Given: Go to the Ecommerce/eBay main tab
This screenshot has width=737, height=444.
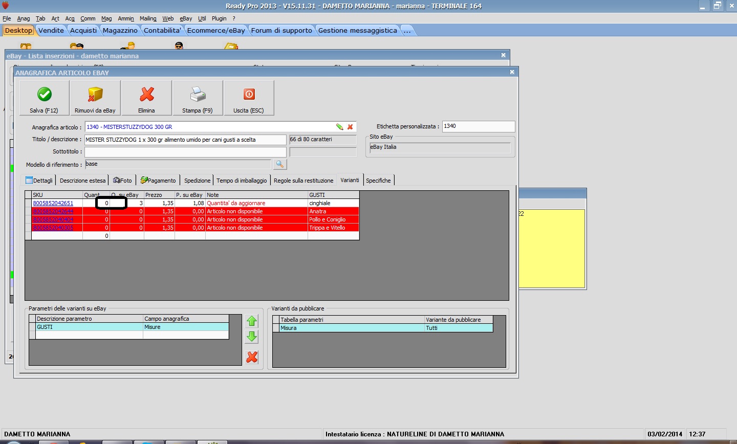Looking at the screenshot, I should (216, 30).
